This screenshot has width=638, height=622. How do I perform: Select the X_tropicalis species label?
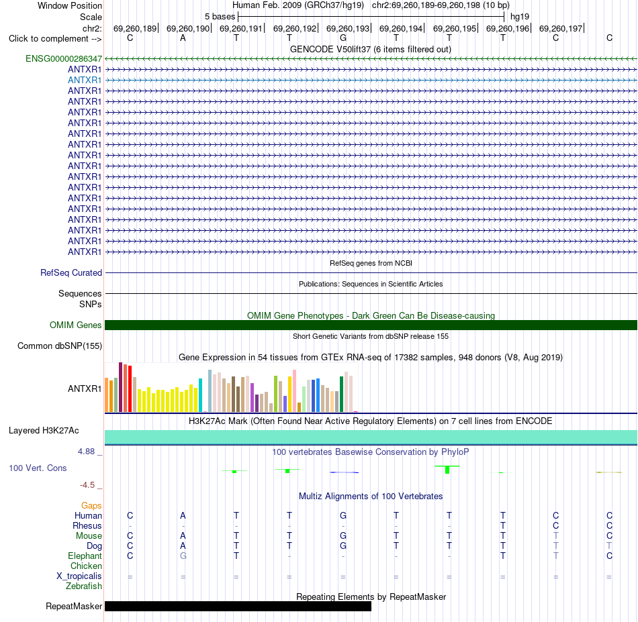click(79, 576)
